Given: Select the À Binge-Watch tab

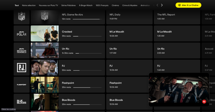Looking at the screenshot, I should click(86, 5).
